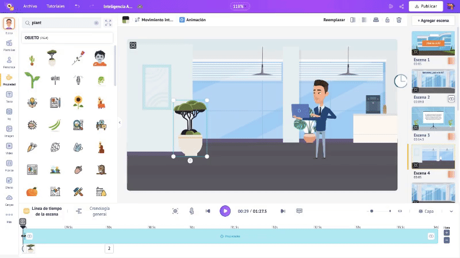Collapse the left library panel arrow
The height and width of the screenshot is (258, 460).
click(120, 122)
